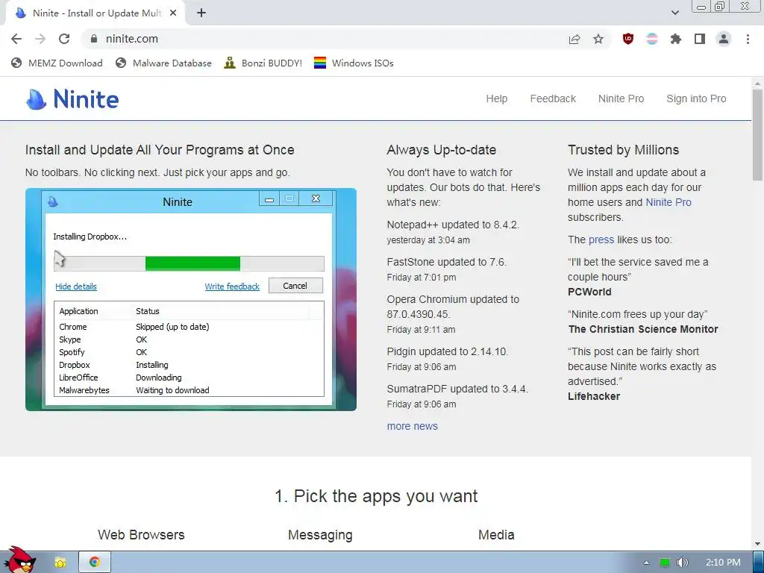The height and width of the screenshot is (573, 764).
Task: Click the lock icon in address bar
Action: tap(94, 39)
